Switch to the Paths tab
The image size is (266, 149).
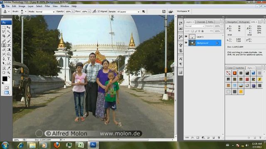click(211, 22)
